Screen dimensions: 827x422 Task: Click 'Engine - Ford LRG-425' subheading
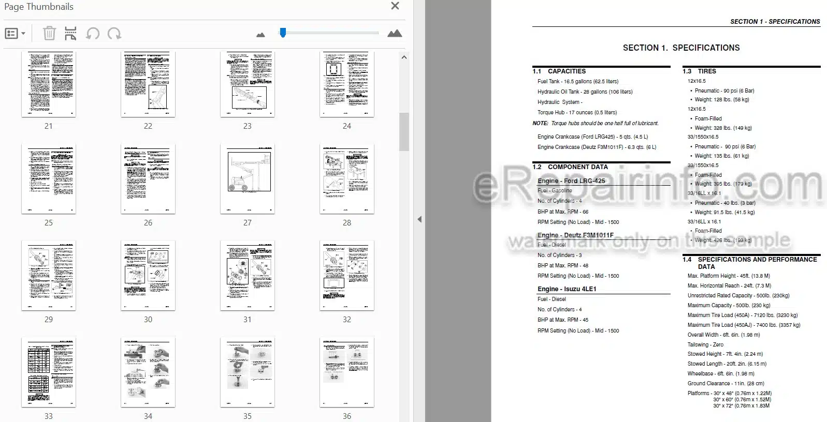tap(571, 181)
